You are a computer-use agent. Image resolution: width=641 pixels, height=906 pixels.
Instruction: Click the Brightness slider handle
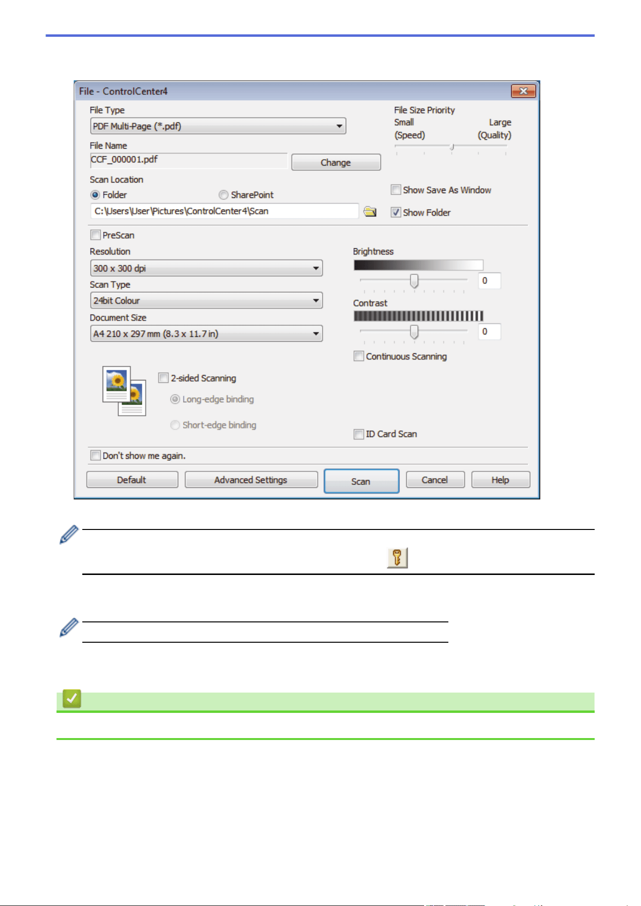414,281
